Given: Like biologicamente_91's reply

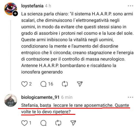Looking at the screenshot, I should pyautogui.click(x=24, y=123).
